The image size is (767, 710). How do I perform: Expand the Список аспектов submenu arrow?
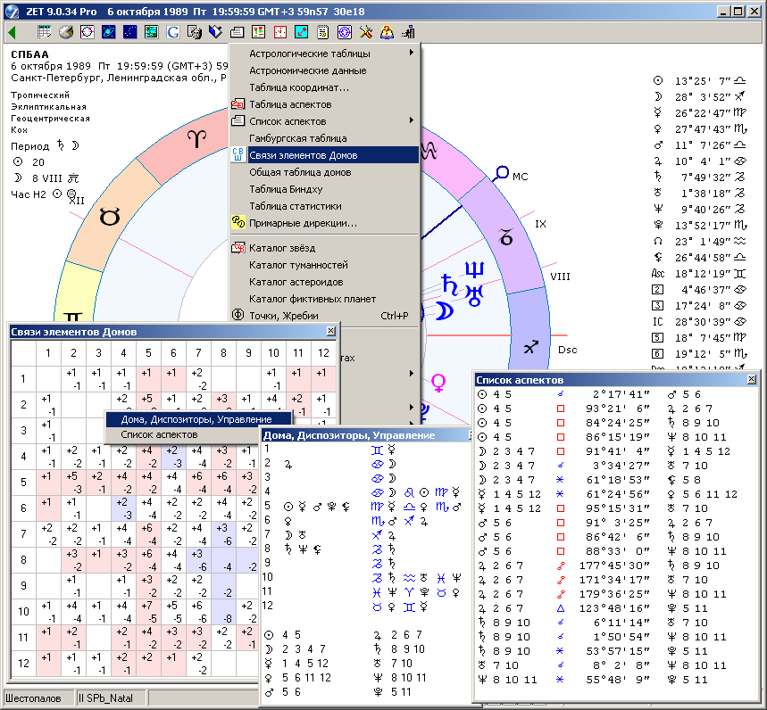point(412,121)
